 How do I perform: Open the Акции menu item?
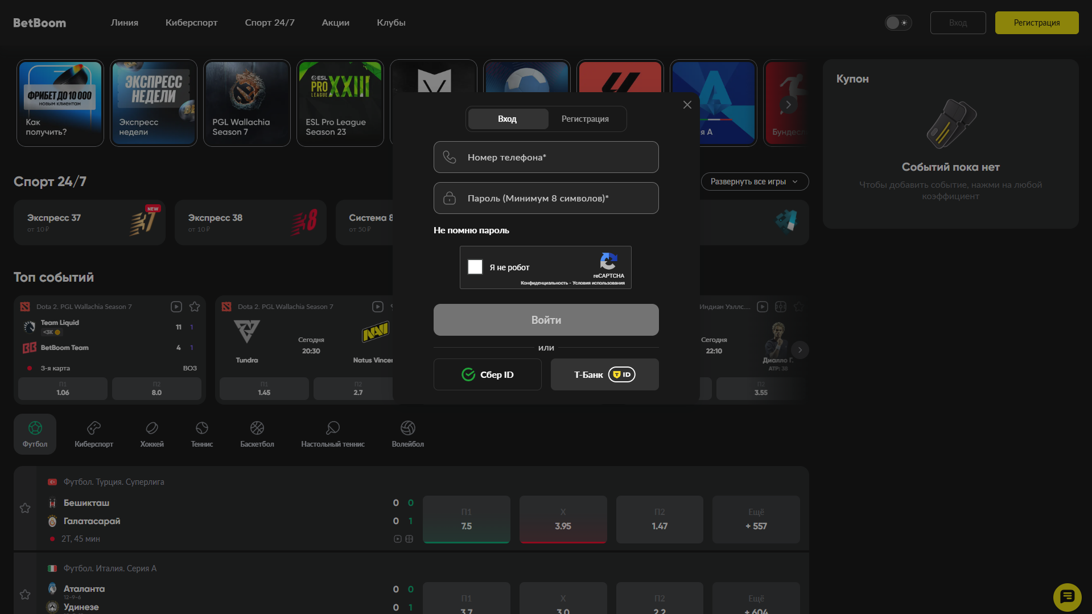(336, 23)
